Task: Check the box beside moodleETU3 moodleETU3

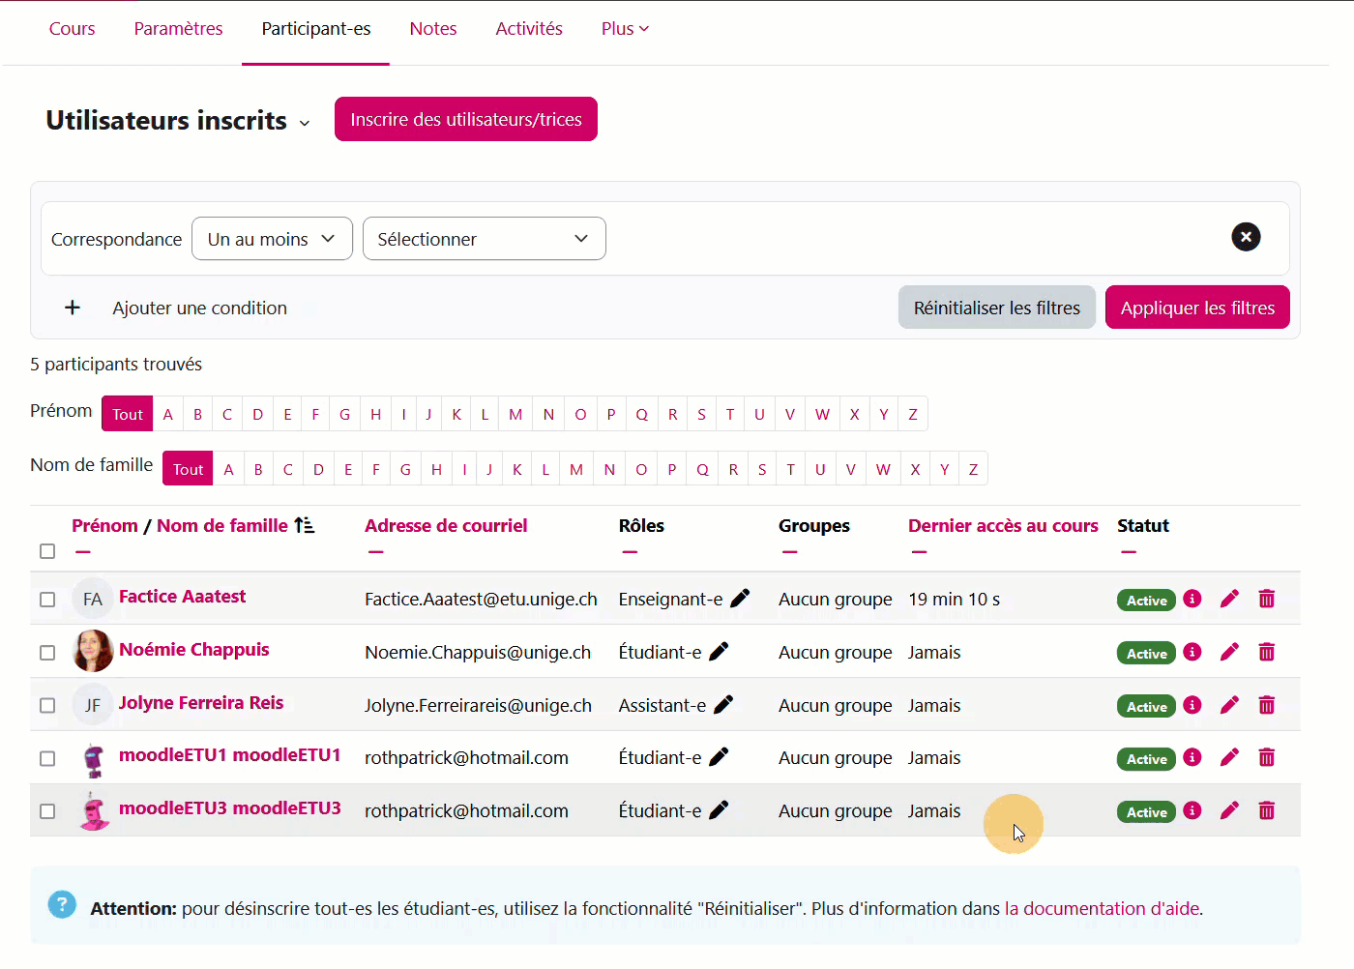Action: 47,811
